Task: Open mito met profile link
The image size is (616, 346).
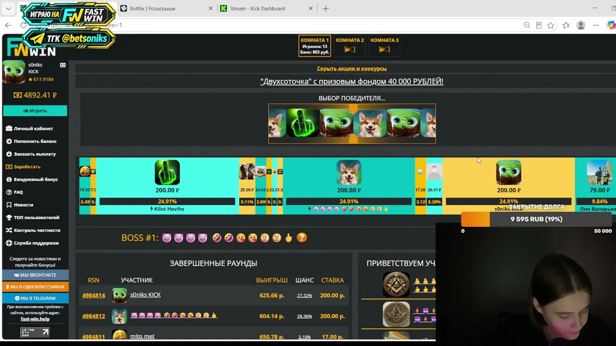Action: (x=142, y=336)
